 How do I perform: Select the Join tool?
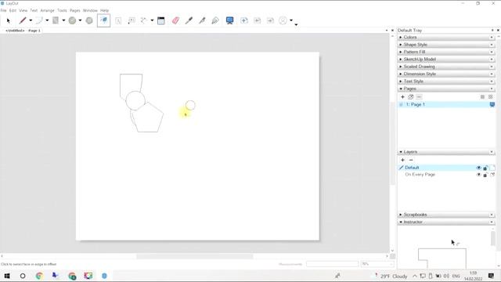coord(215,21)
